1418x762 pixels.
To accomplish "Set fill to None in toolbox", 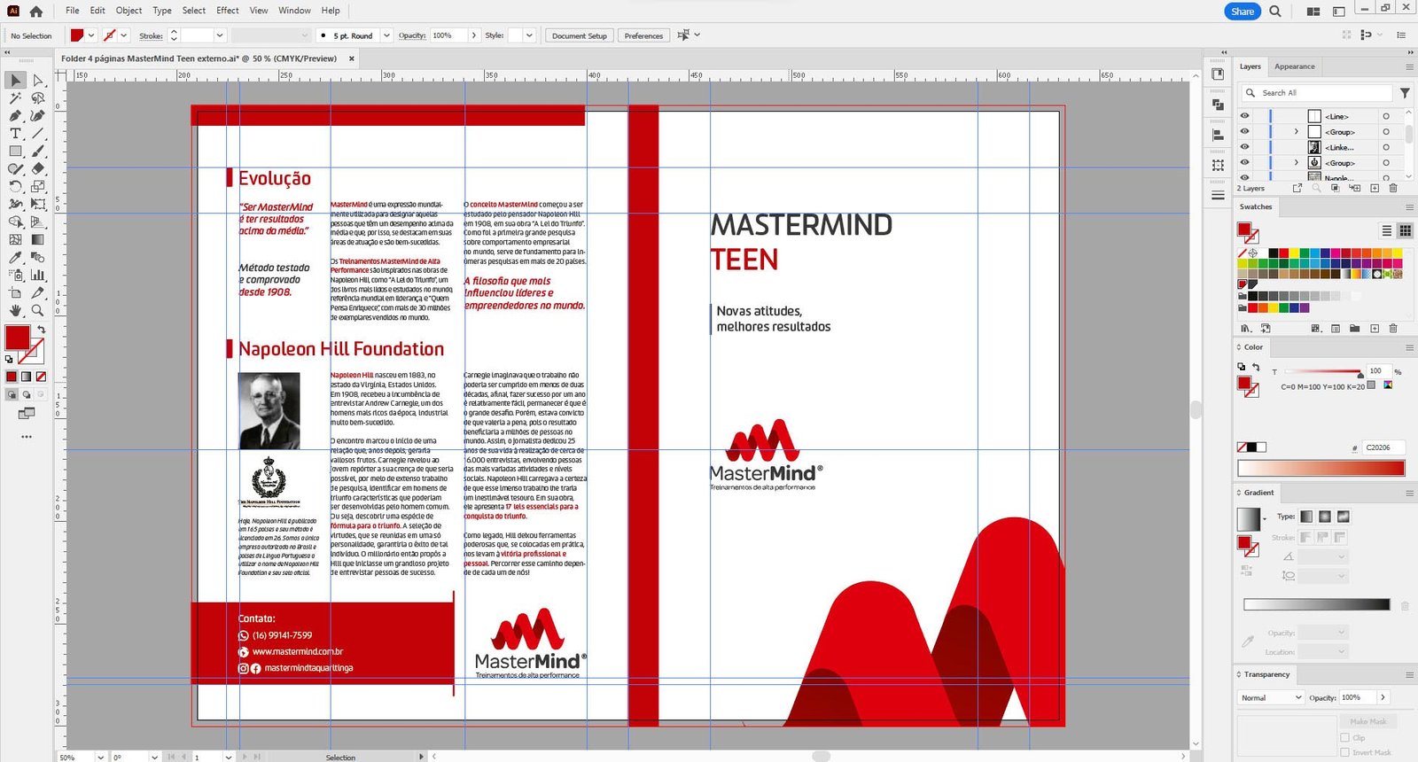I will pyautogui.click(x=41, y=377).
